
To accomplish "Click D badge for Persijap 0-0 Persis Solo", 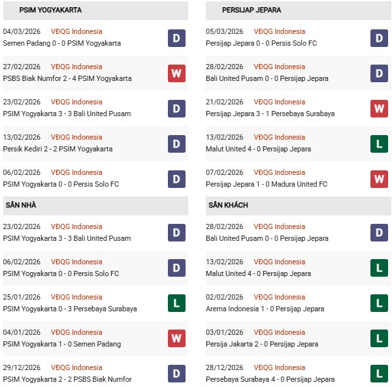I will click(380, 37).
